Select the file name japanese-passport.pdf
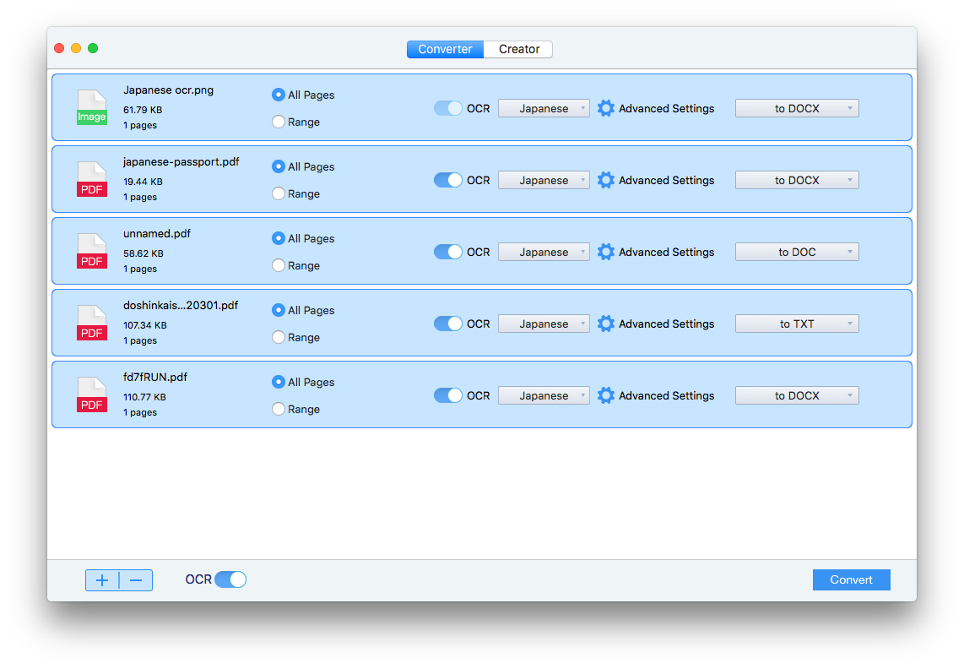Screen dimensions: 964x669 coord(181,162)
